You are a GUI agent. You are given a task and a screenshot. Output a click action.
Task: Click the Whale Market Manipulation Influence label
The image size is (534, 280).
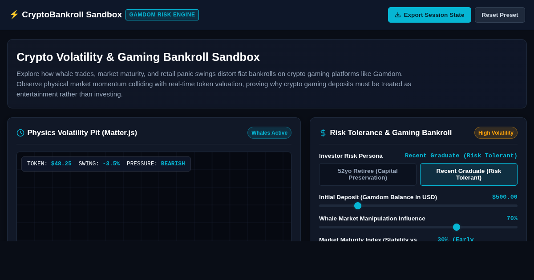tap(372, 218)
